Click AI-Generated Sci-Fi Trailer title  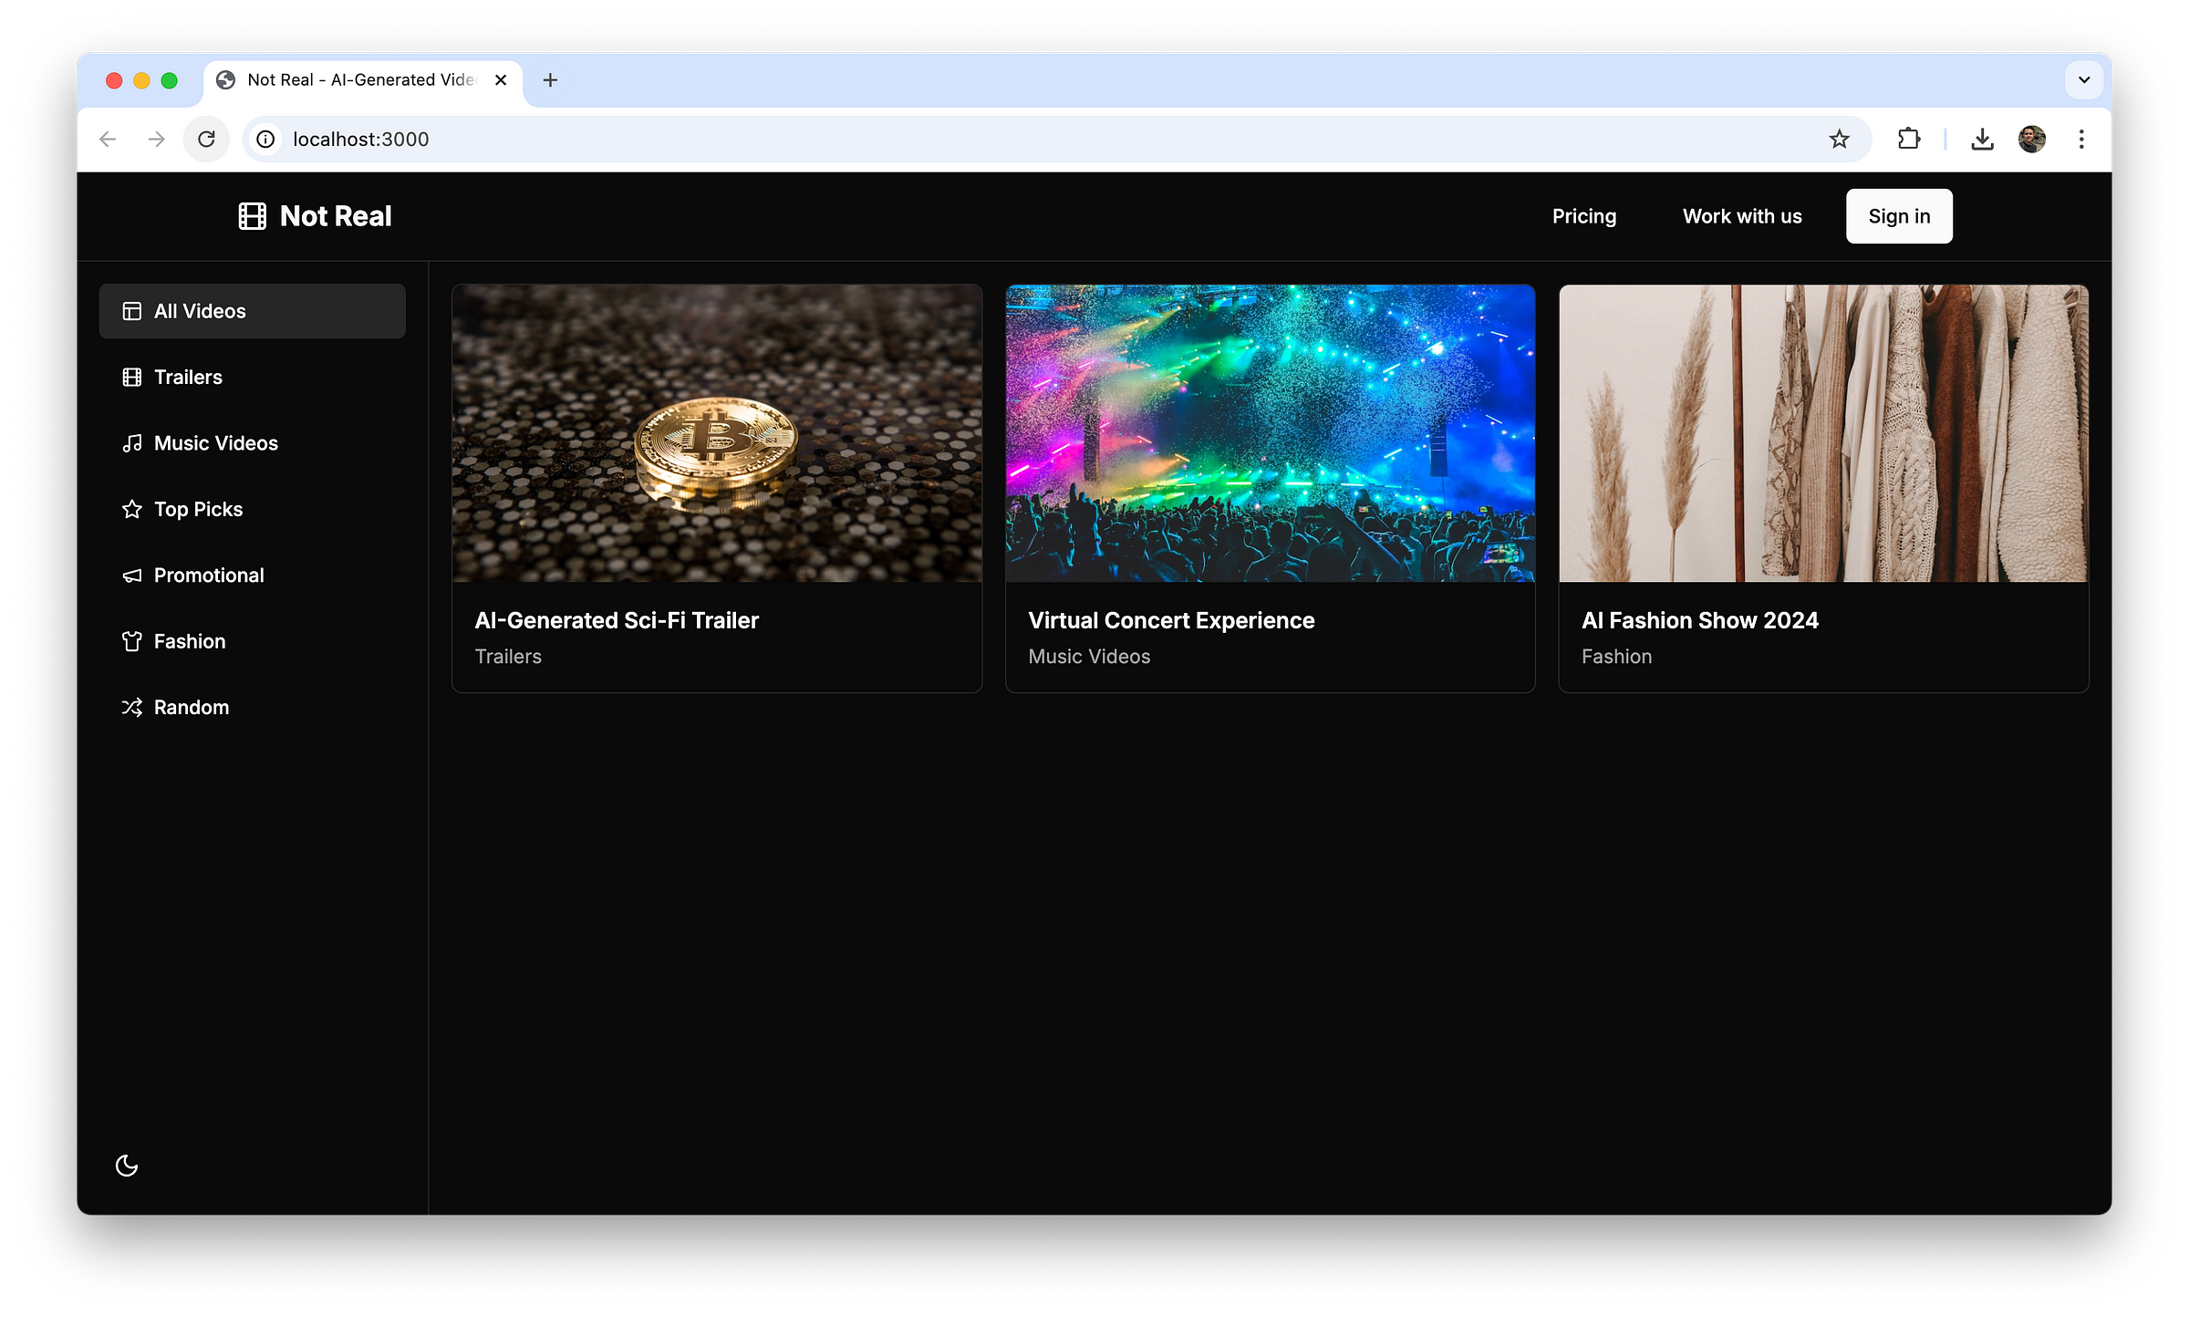coord(617,620)
